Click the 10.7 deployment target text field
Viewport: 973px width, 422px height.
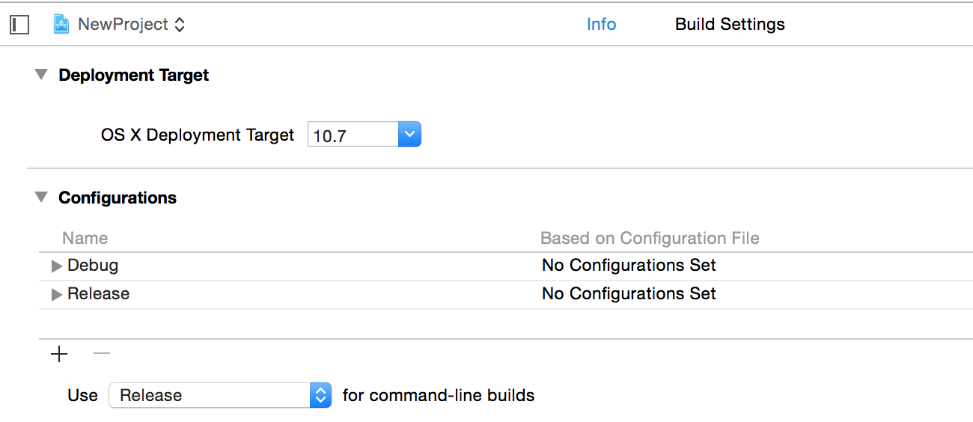tap(352, 135)
